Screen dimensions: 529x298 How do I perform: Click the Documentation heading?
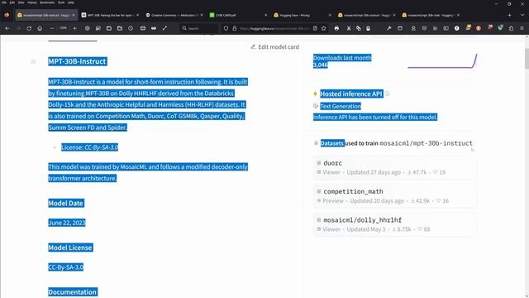[73, 292]
